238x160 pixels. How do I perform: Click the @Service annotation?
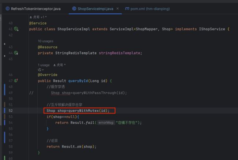click(x=38, y=23)
